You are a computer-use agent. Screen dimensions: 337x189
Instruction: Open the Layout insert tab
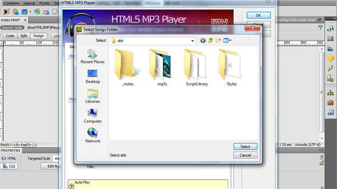click(29, 3)
